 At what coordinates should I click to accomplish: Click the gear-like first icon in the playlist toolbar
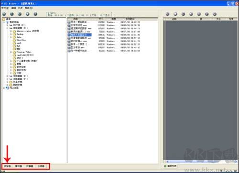click(167, 14)
